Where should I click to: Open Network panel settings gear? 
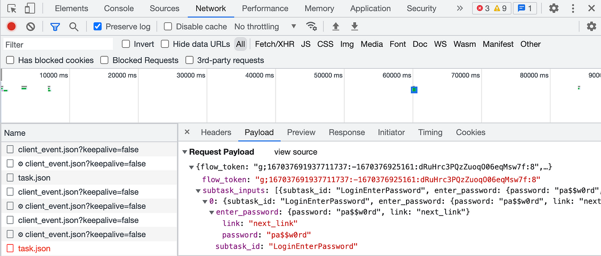tap(592, 27)
